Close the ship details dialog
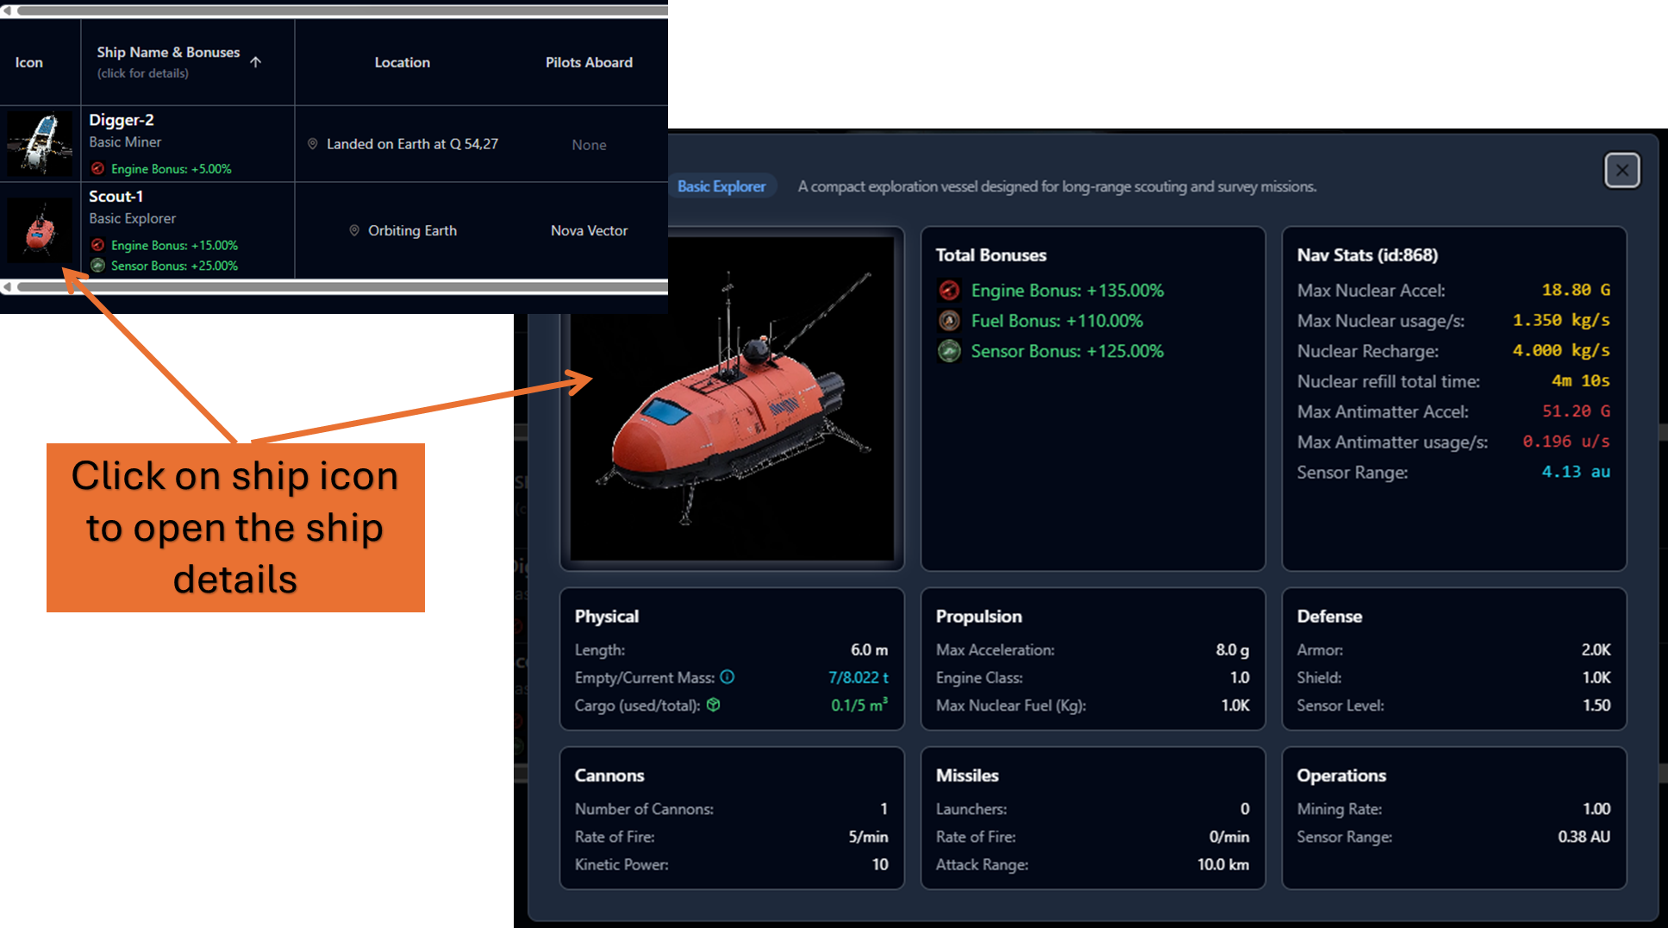 1621,170
